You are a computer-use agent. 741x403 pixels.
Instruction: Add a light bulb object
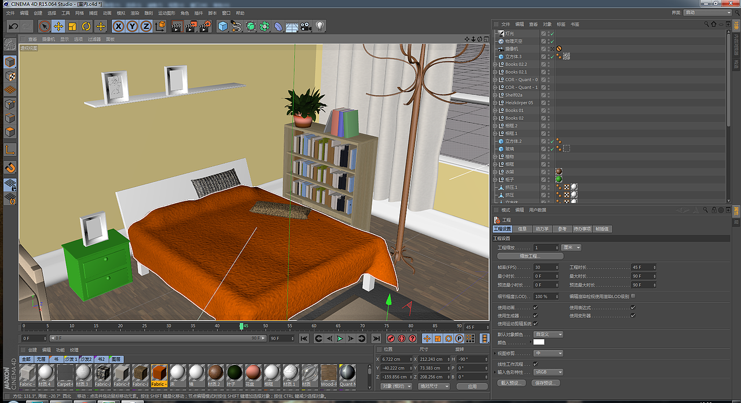coord(320,26)
